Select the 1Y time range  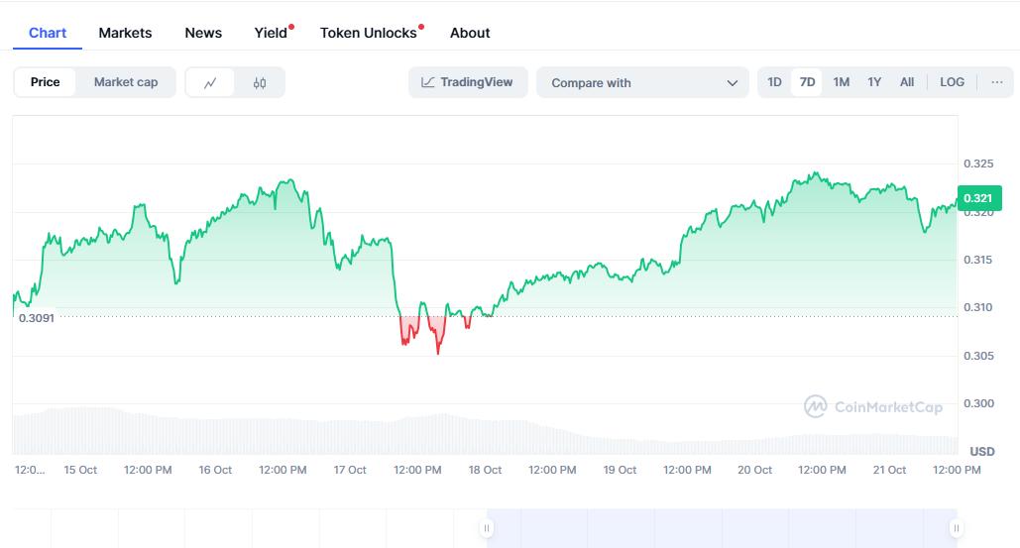[874, 82]
